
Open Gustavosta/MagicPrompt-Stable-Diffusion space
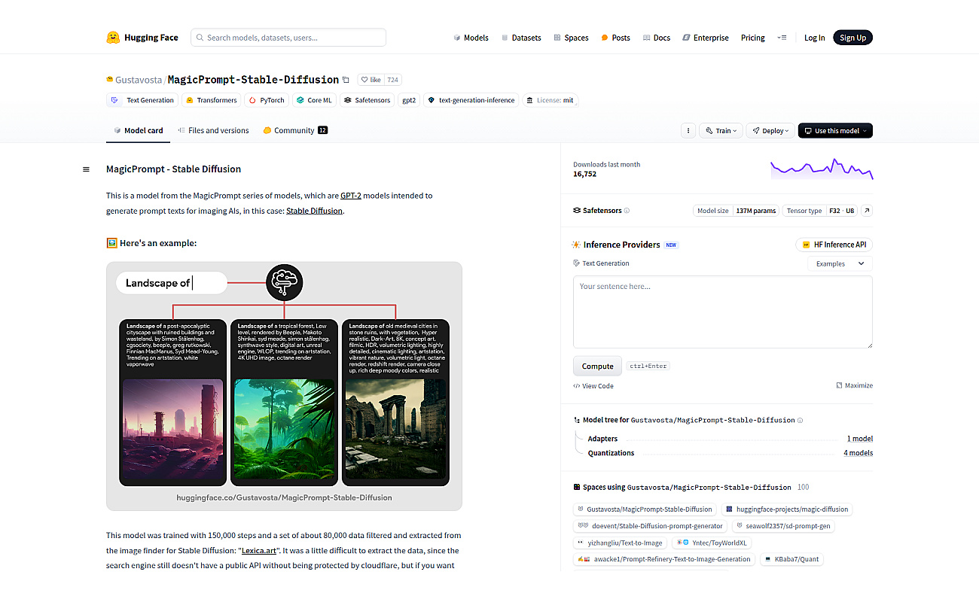pos(645,509)
